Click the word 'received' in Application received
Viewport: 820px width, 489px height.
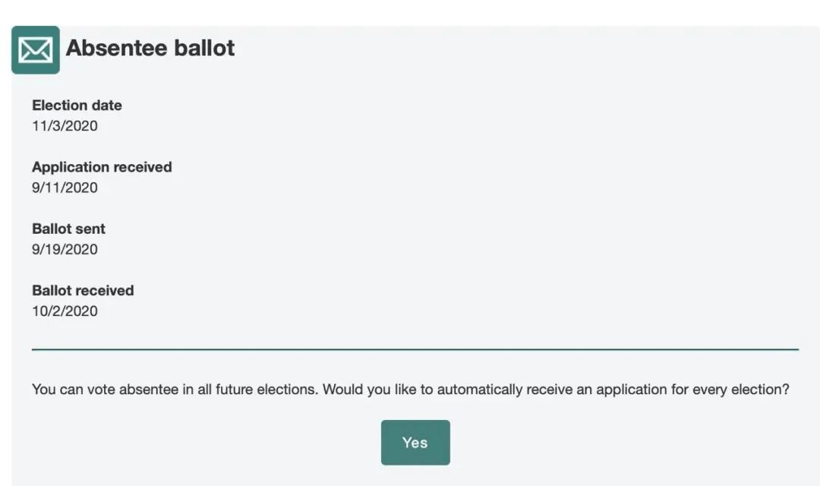pos(143,167)
